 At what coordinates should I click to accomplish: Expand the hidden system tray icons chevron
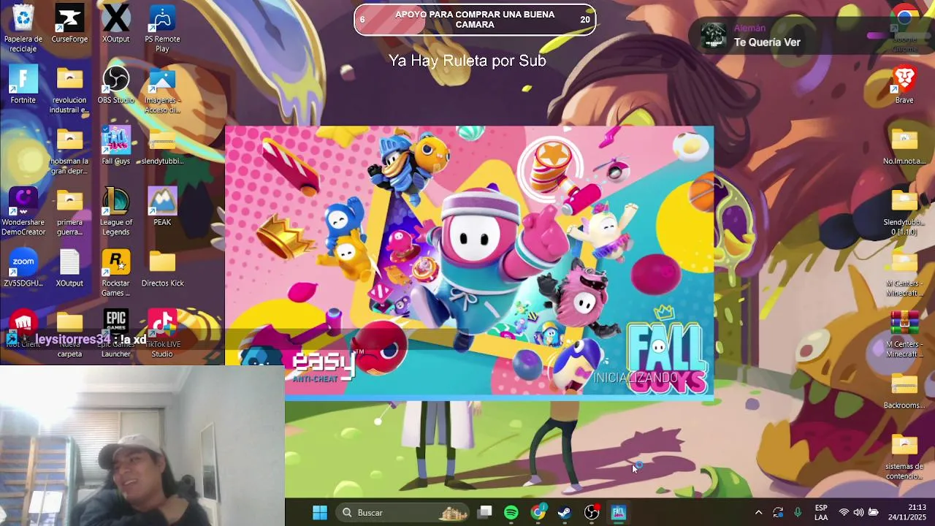(x=758, y=512)
